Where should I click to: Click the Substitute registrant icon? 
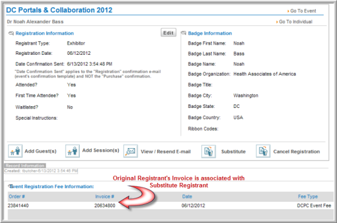tap(209, 152)
